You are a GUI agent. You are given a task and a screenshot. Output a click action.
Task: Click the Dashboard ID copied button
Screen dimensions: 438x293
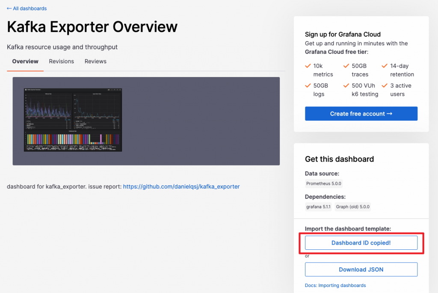pyautogui.click(x=361, y=243)
